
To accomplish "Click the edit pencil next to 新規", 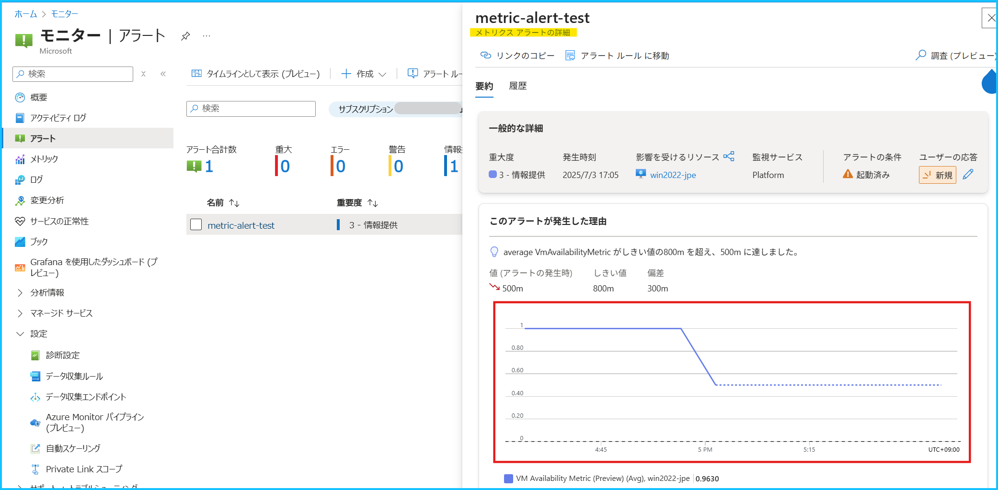I will tap(968, 175).
